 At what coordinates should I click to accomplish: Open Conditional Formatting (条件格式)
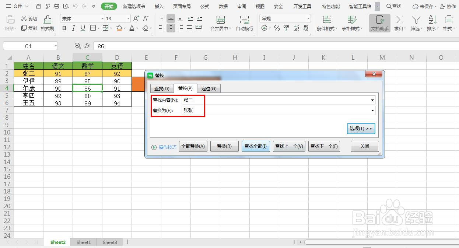327,23
